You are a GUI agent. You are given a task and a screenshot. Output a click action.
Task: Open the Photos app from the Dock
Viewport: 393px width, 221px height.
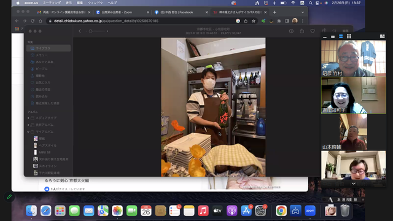(x=117, y=211)
